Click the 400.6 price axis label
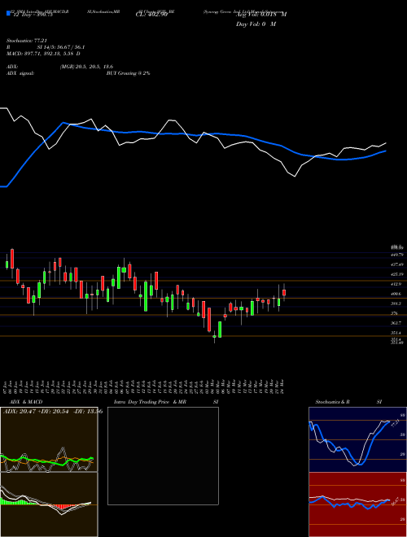This screenshot has height=537, width=407. [396, 294]
